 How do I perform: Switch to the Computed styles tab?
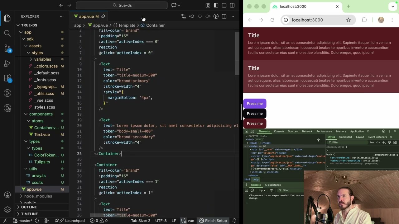pyautogui.click(x=345, y=137)
